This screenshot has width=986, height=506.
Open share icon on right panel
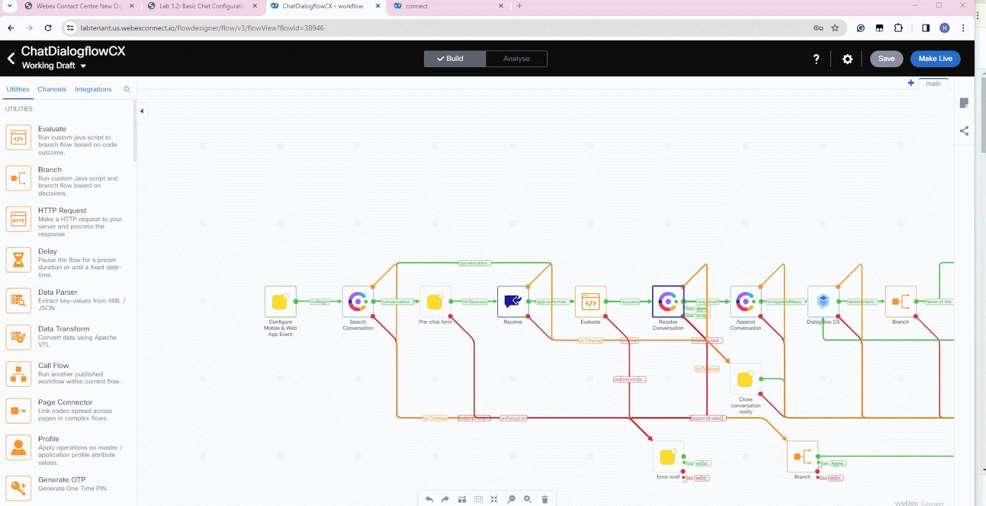tap(964, 131)
